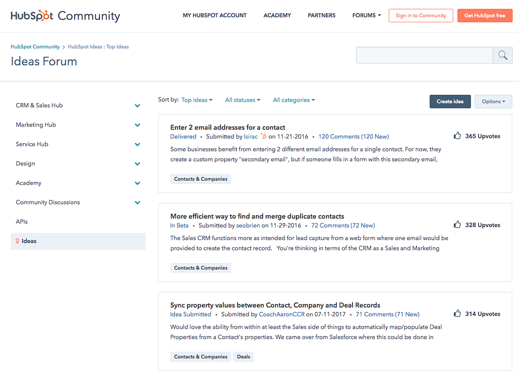This screenshot has width=519, height=377.
Task: Open 'Sync property values between Contact, Company and Deal Records'
Action: click(275, 305)
